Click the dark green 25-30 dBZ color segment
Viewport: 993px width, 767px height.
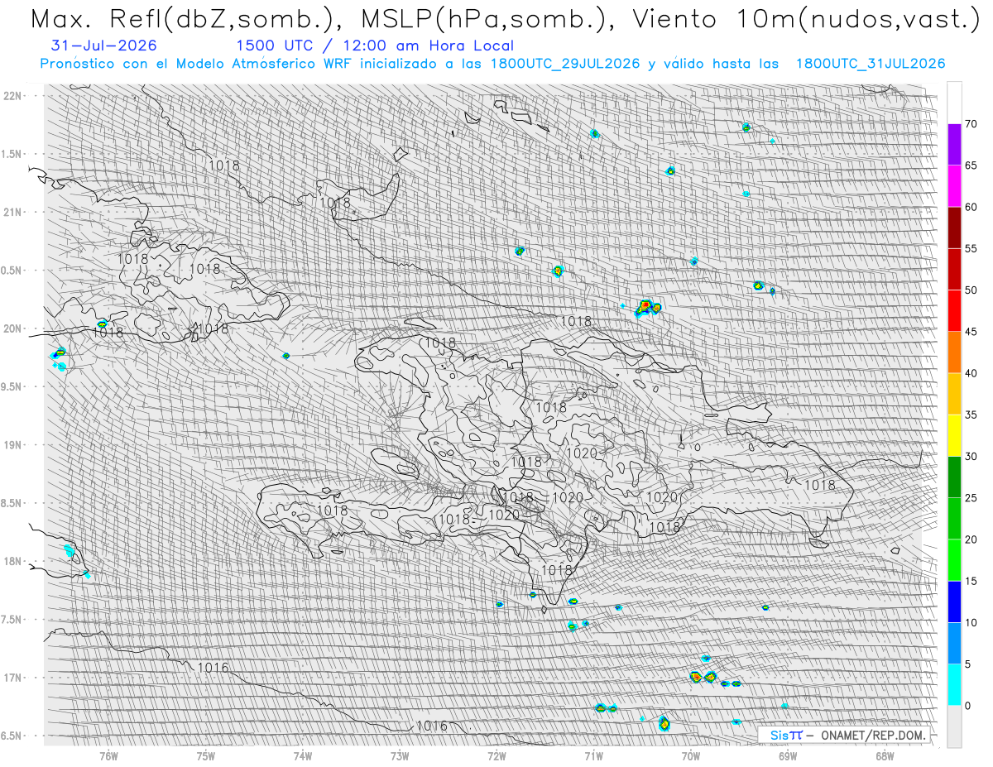[954, 477]
